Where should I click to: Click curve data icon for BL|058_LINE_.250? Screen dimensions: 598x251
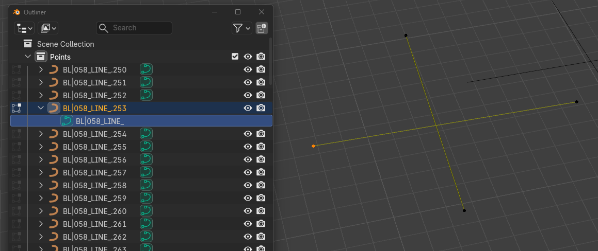146,69
